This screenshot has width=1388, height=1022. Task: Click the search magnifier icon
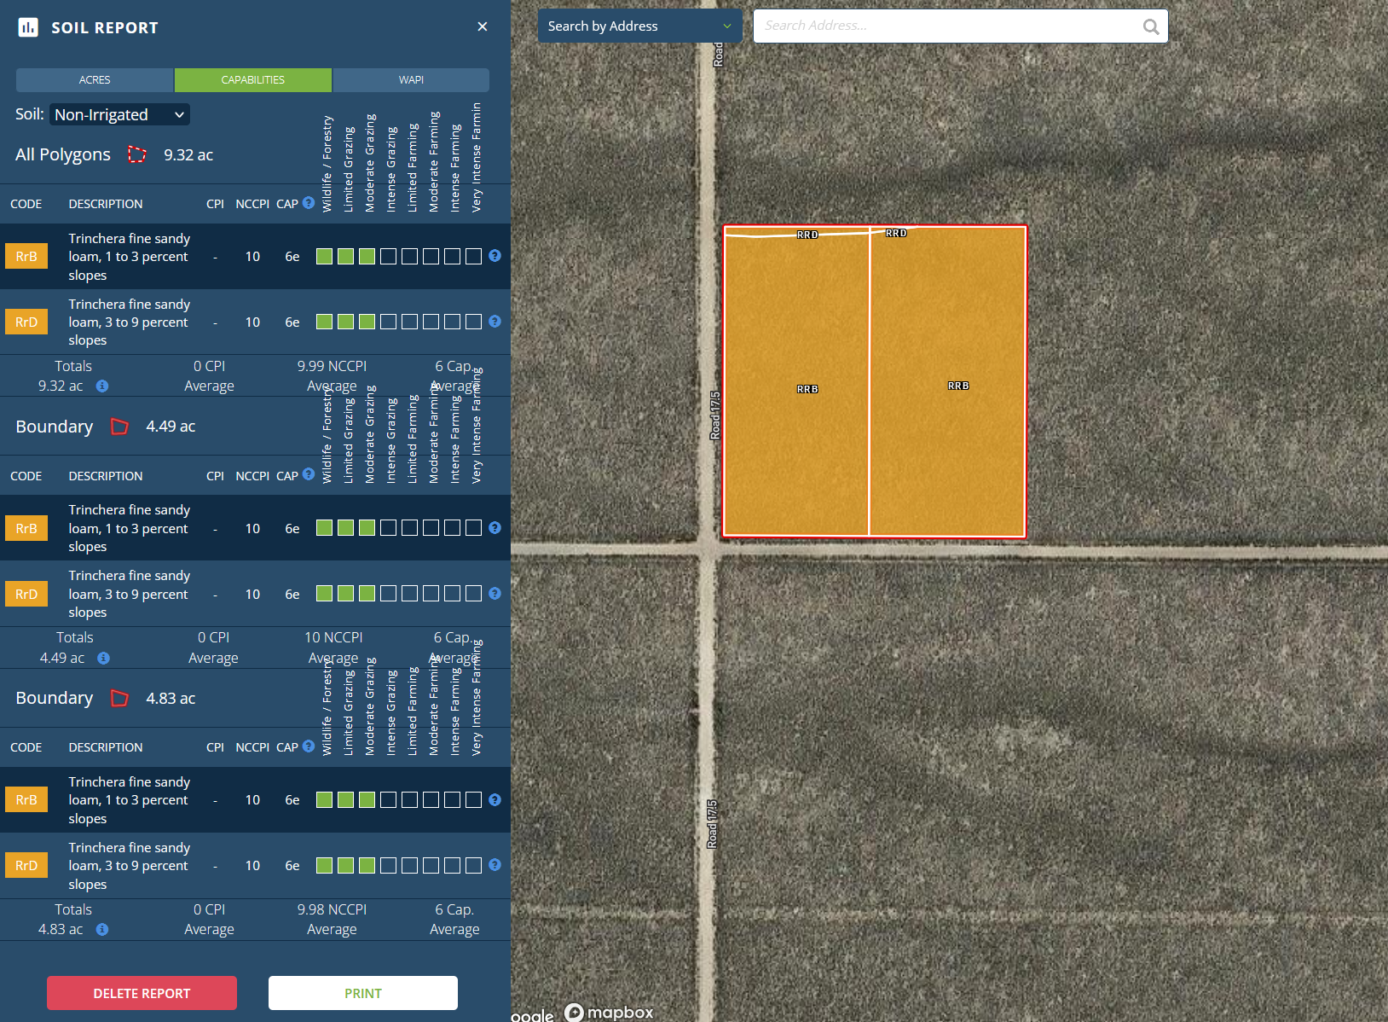tap(1150, 26)
